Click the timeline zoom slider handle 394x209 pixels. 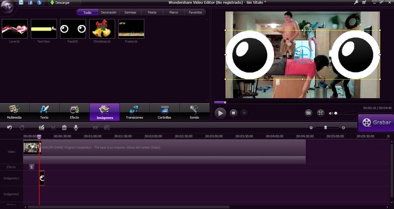(x=325, y=128)
